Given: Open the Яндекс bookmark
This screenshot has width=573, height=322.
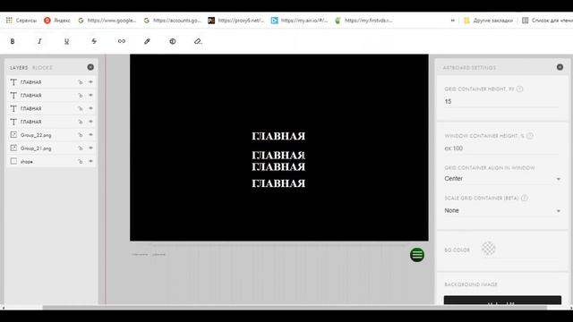Looking at the screenshot, I should tap(57, 21).
